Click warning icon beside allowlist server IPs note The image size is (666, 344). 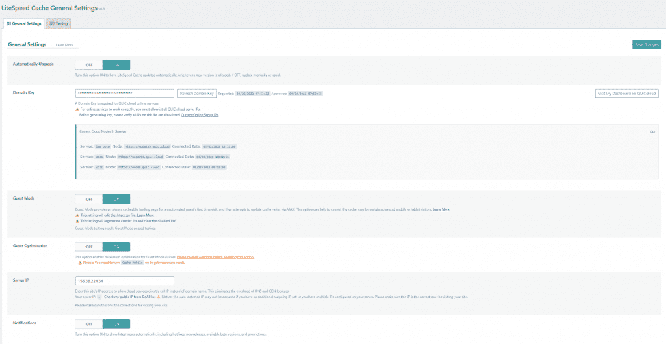[77, 109]
